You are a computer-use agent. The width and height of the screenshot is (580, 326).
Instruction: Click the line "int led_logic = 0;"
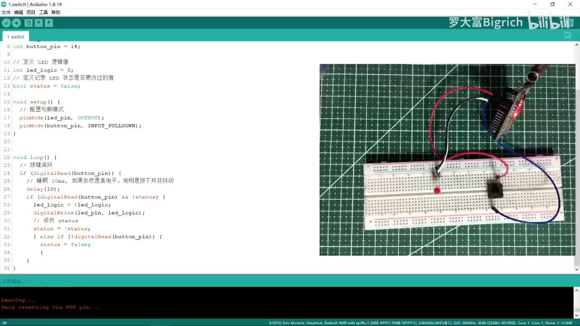pos(43,70)
